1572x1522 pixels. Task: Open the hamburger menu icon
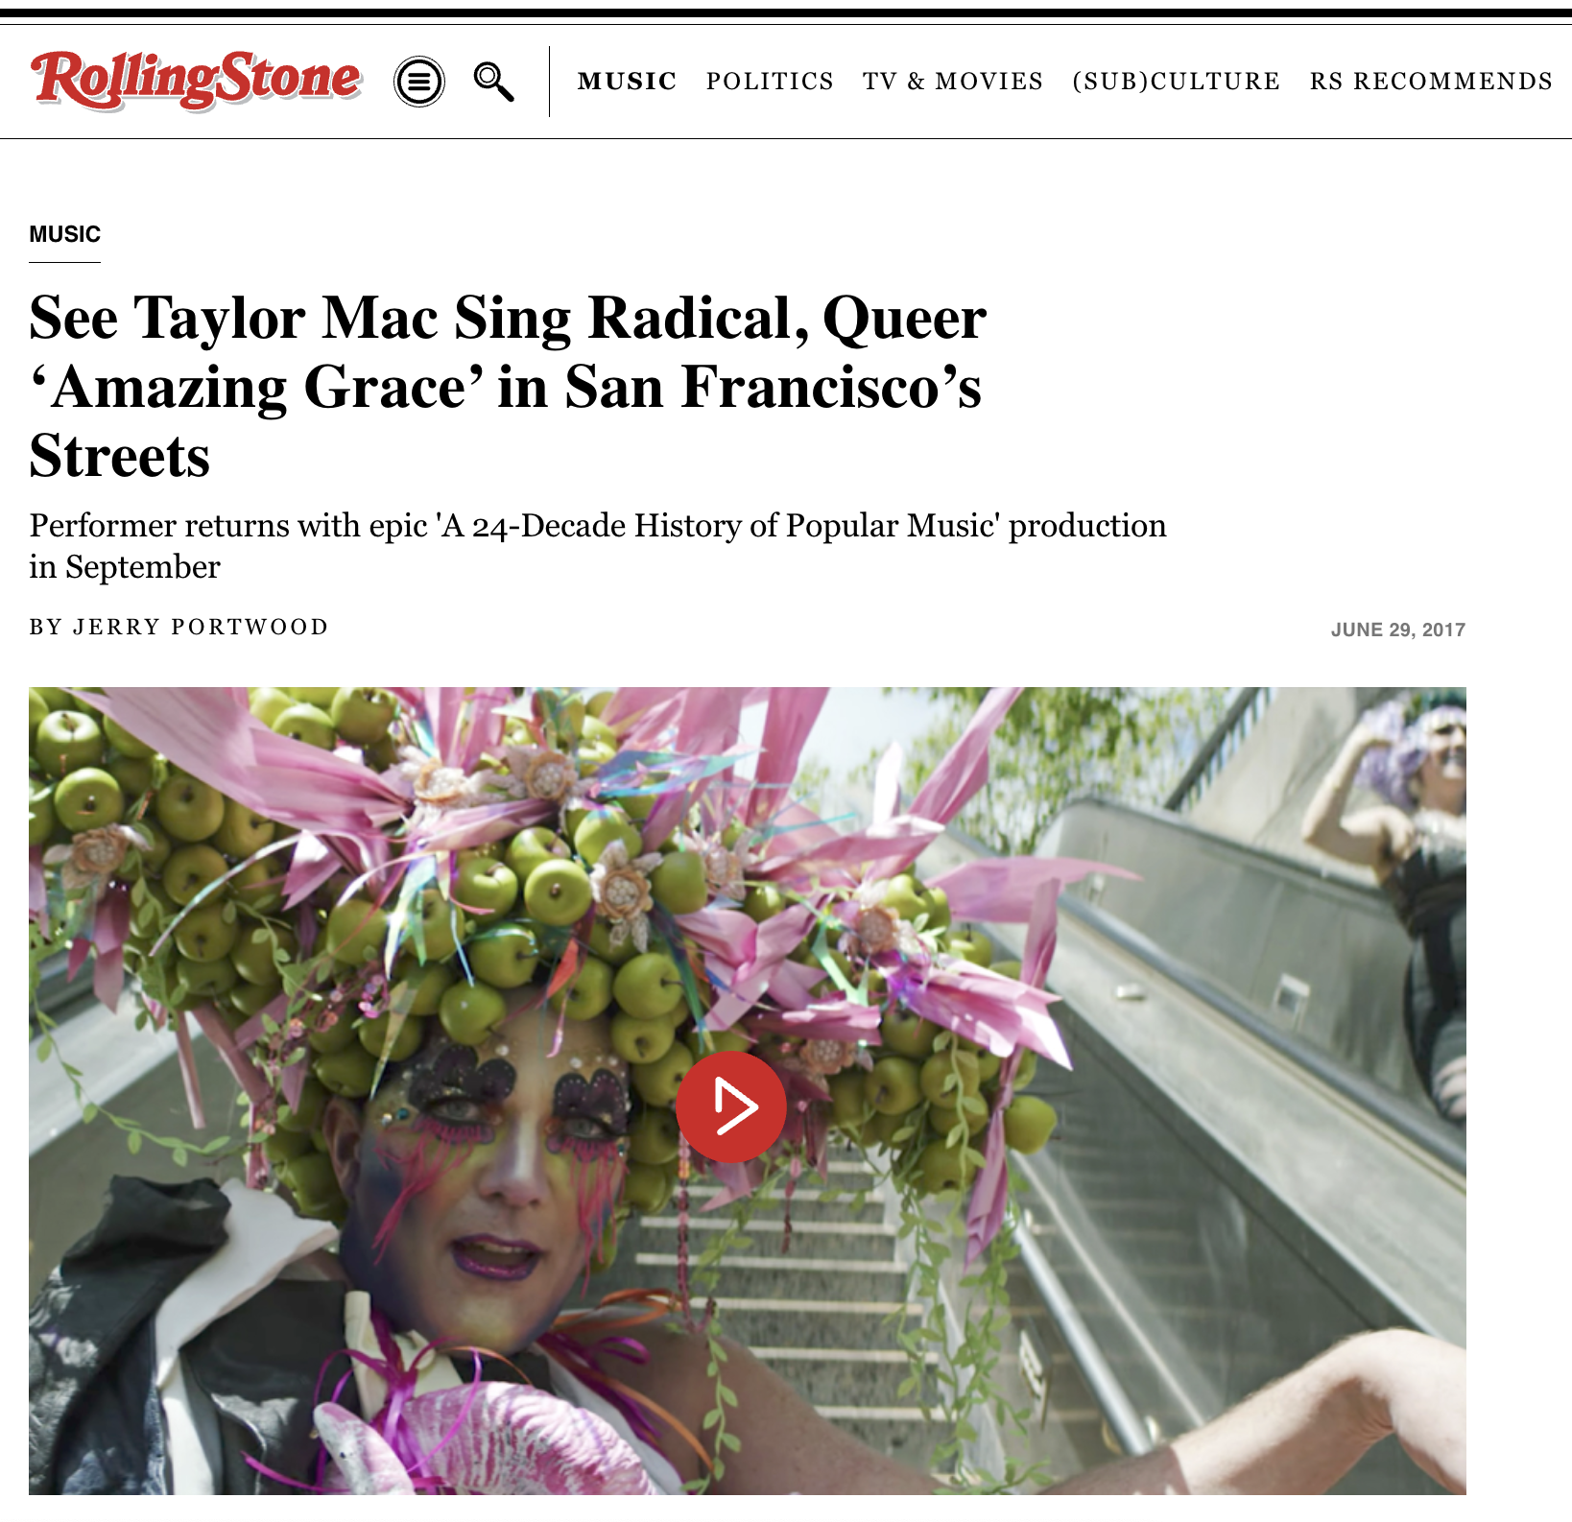tap(419, 82)
